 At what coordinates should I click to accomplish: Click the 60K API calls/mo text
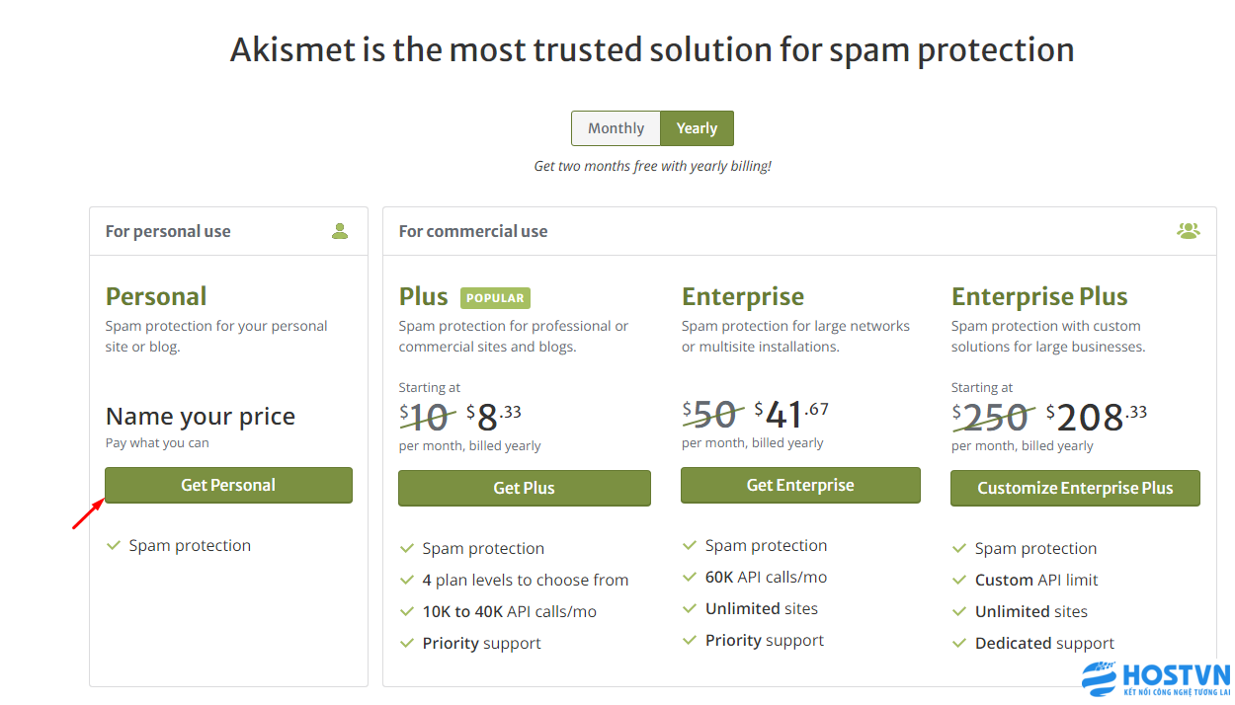(767, 577)
